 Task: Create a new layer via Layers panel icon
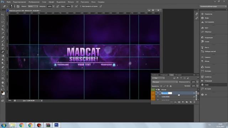(191, 102)
